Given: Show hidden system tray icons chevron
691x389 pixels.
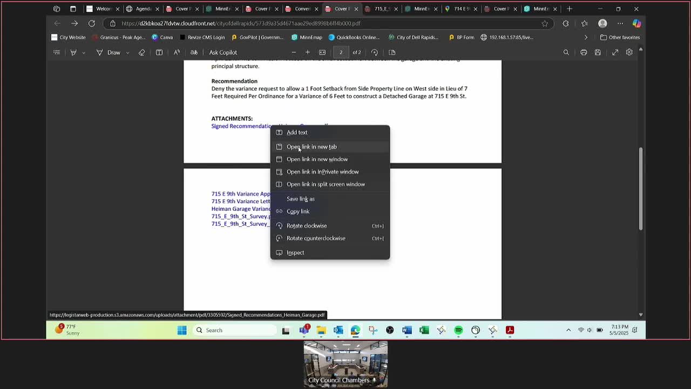Looking at the screenshot, I should point(568,330).
